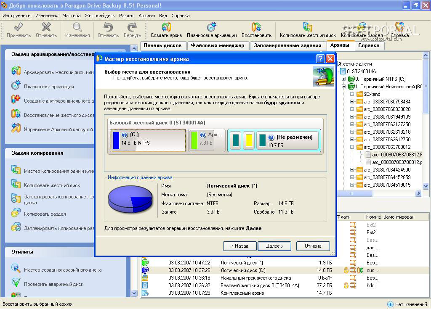Screen dimensions: 431x309
Task: Click Копировать раздел sidebar link
Action: coord(45,214)
